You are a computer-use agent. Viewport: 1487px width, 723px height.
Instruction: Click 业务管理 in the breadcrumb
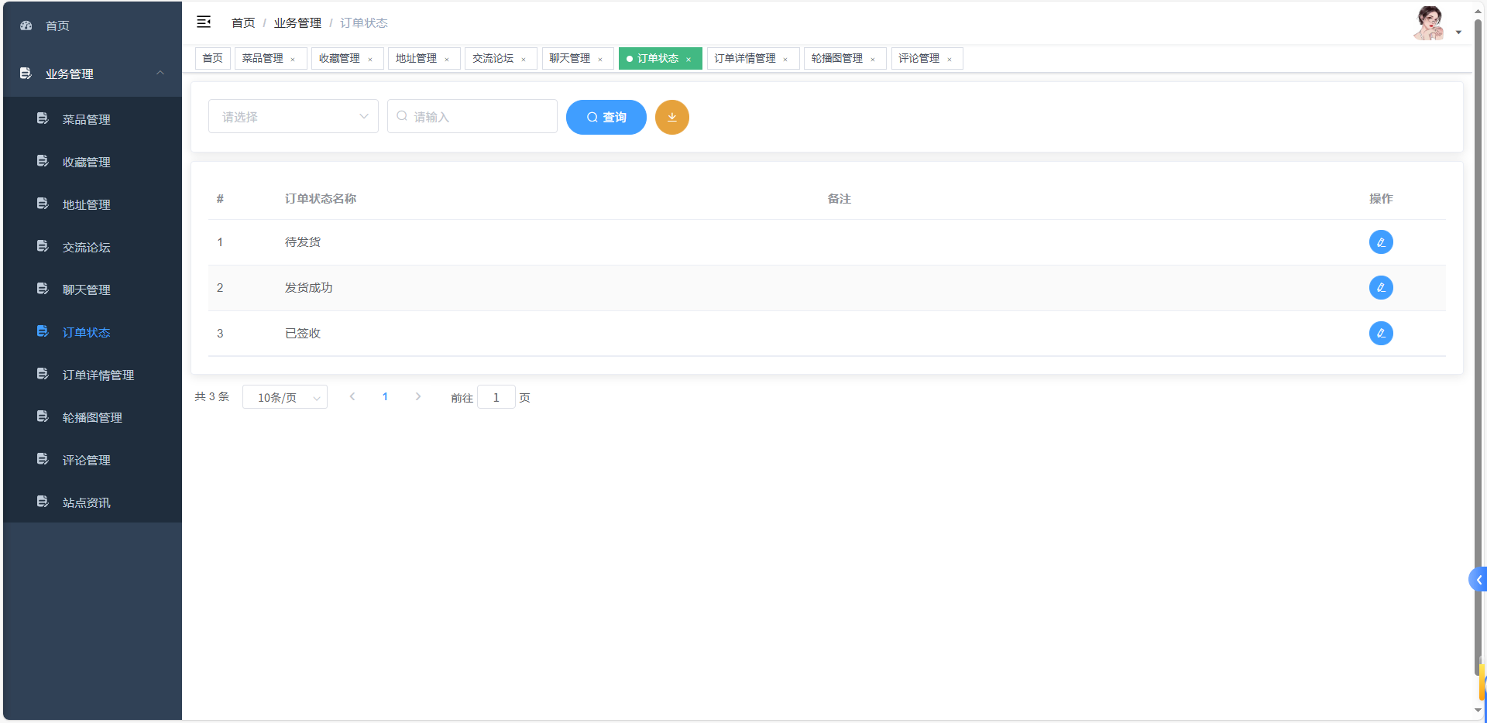297,22
